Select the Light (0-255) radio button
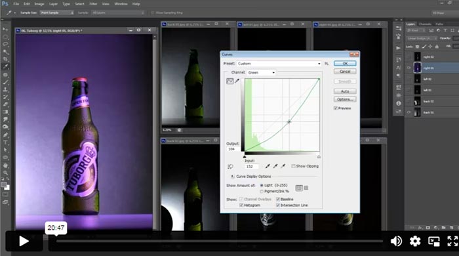Screen dimensions: 459x256 pyautogui.click(x=262, y=185)
